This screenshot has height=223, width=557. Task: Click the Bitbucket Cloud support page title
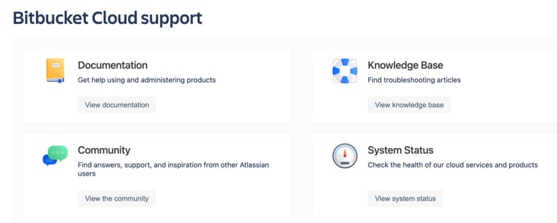(x=107, y=18)
